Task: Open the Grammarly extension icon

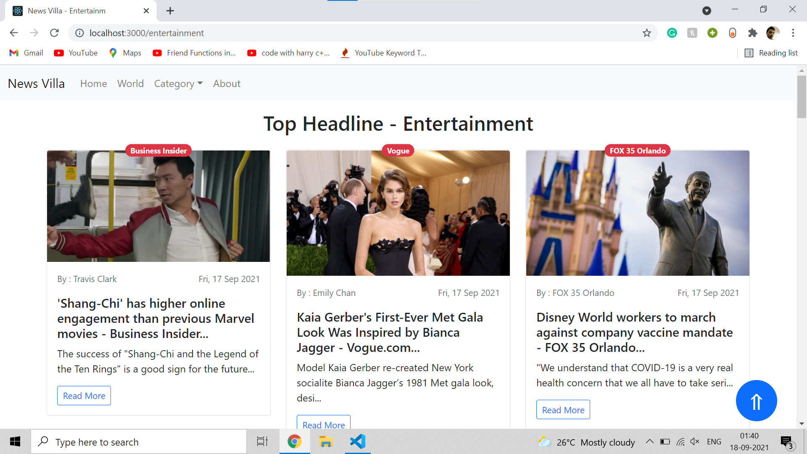Action: click(x=672, y=33)
